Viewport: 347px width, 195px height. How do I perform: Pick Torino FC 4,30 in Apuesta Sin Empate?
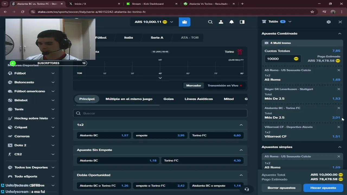pos(202,161)
